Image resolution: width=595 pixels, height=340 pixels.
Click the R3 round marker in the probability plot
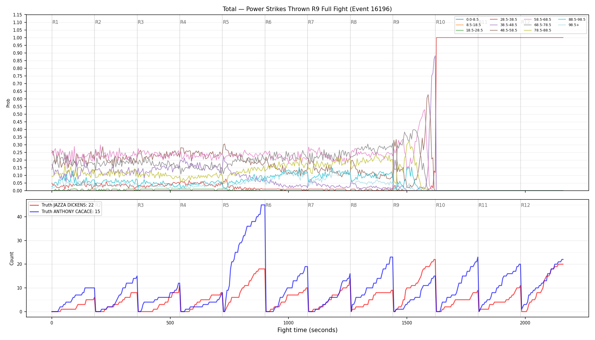pyautogui.click(x=141, y=22)
